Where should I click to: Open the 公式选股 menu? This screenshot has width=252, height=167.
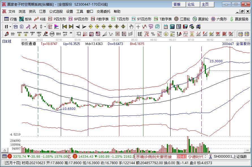tap(56, 12)
